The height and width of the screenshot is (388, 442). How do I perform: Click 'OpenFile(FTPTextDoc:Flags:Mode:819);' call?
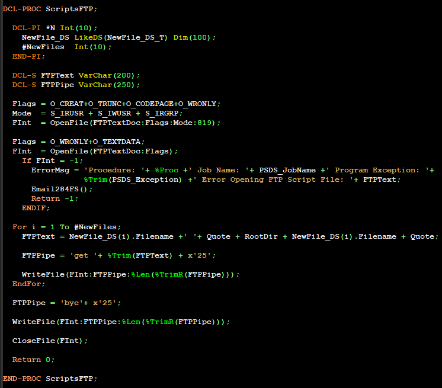coord(135,123)
